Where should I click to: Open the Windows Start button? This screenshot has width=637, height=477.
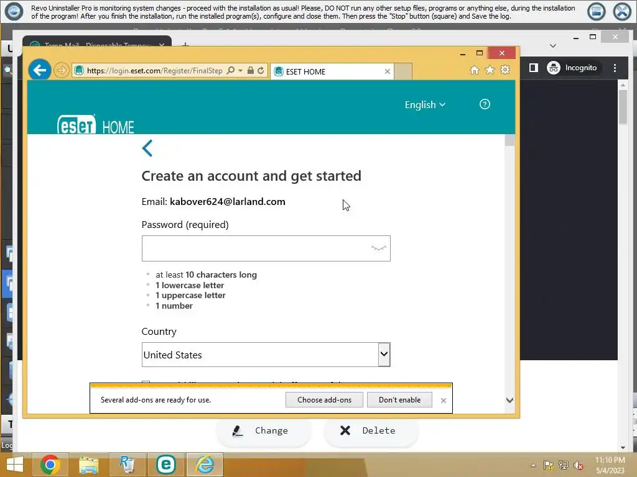click(15, 465)
